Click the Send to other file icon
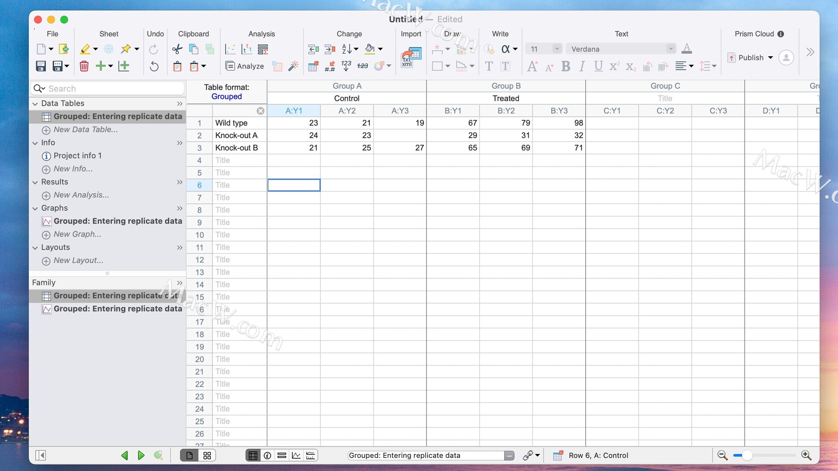 (64, 49)
